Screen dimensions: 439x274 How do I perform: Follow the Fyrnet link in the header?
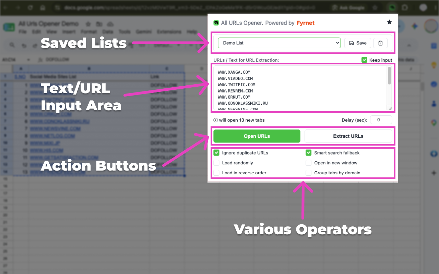click(305, 23)
